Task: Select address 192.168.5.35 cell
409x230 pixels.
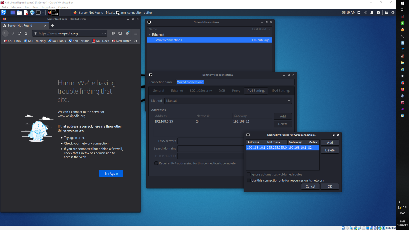Action: pos(164,121)
